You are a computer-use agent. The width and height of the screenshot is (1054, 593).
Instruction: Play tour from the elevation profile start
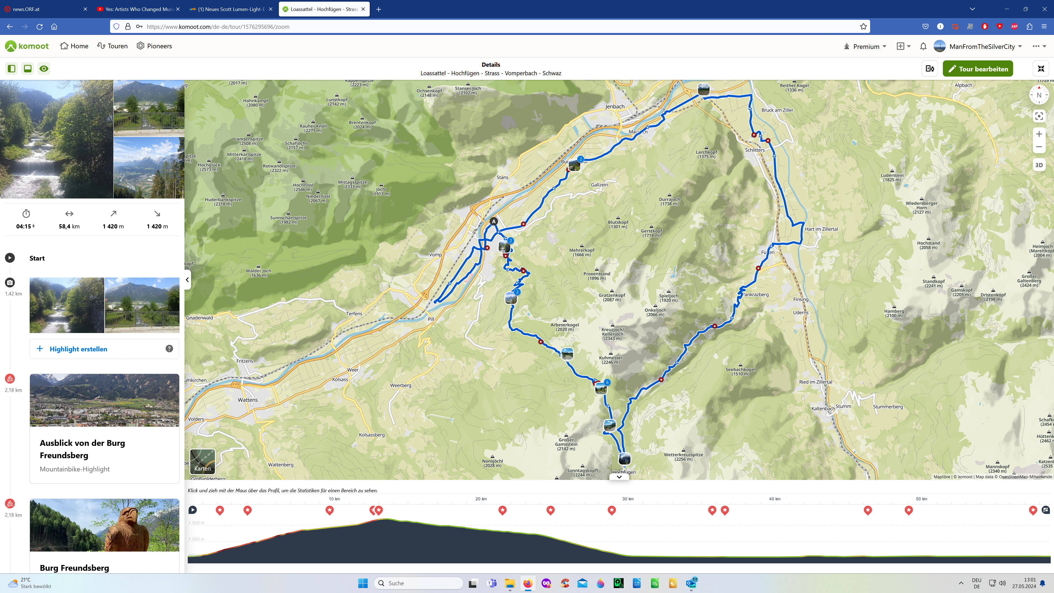tap(193, 510)
